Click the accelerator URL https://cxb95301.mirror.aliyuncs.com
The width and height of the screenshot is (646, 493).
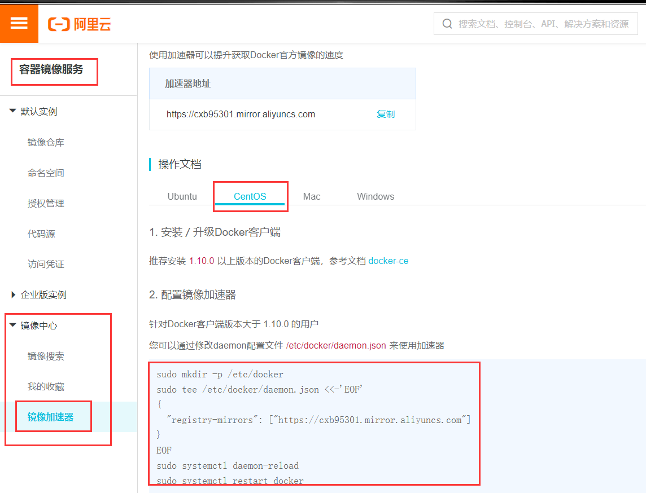click(241, 115)
